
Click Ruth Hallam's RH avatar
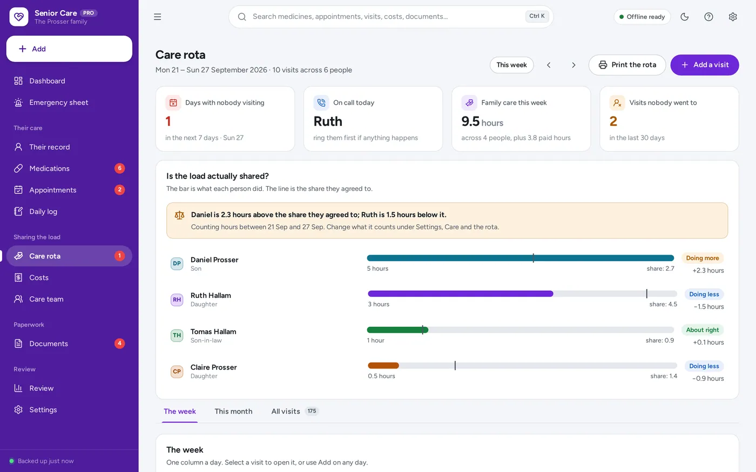point(177,300)
